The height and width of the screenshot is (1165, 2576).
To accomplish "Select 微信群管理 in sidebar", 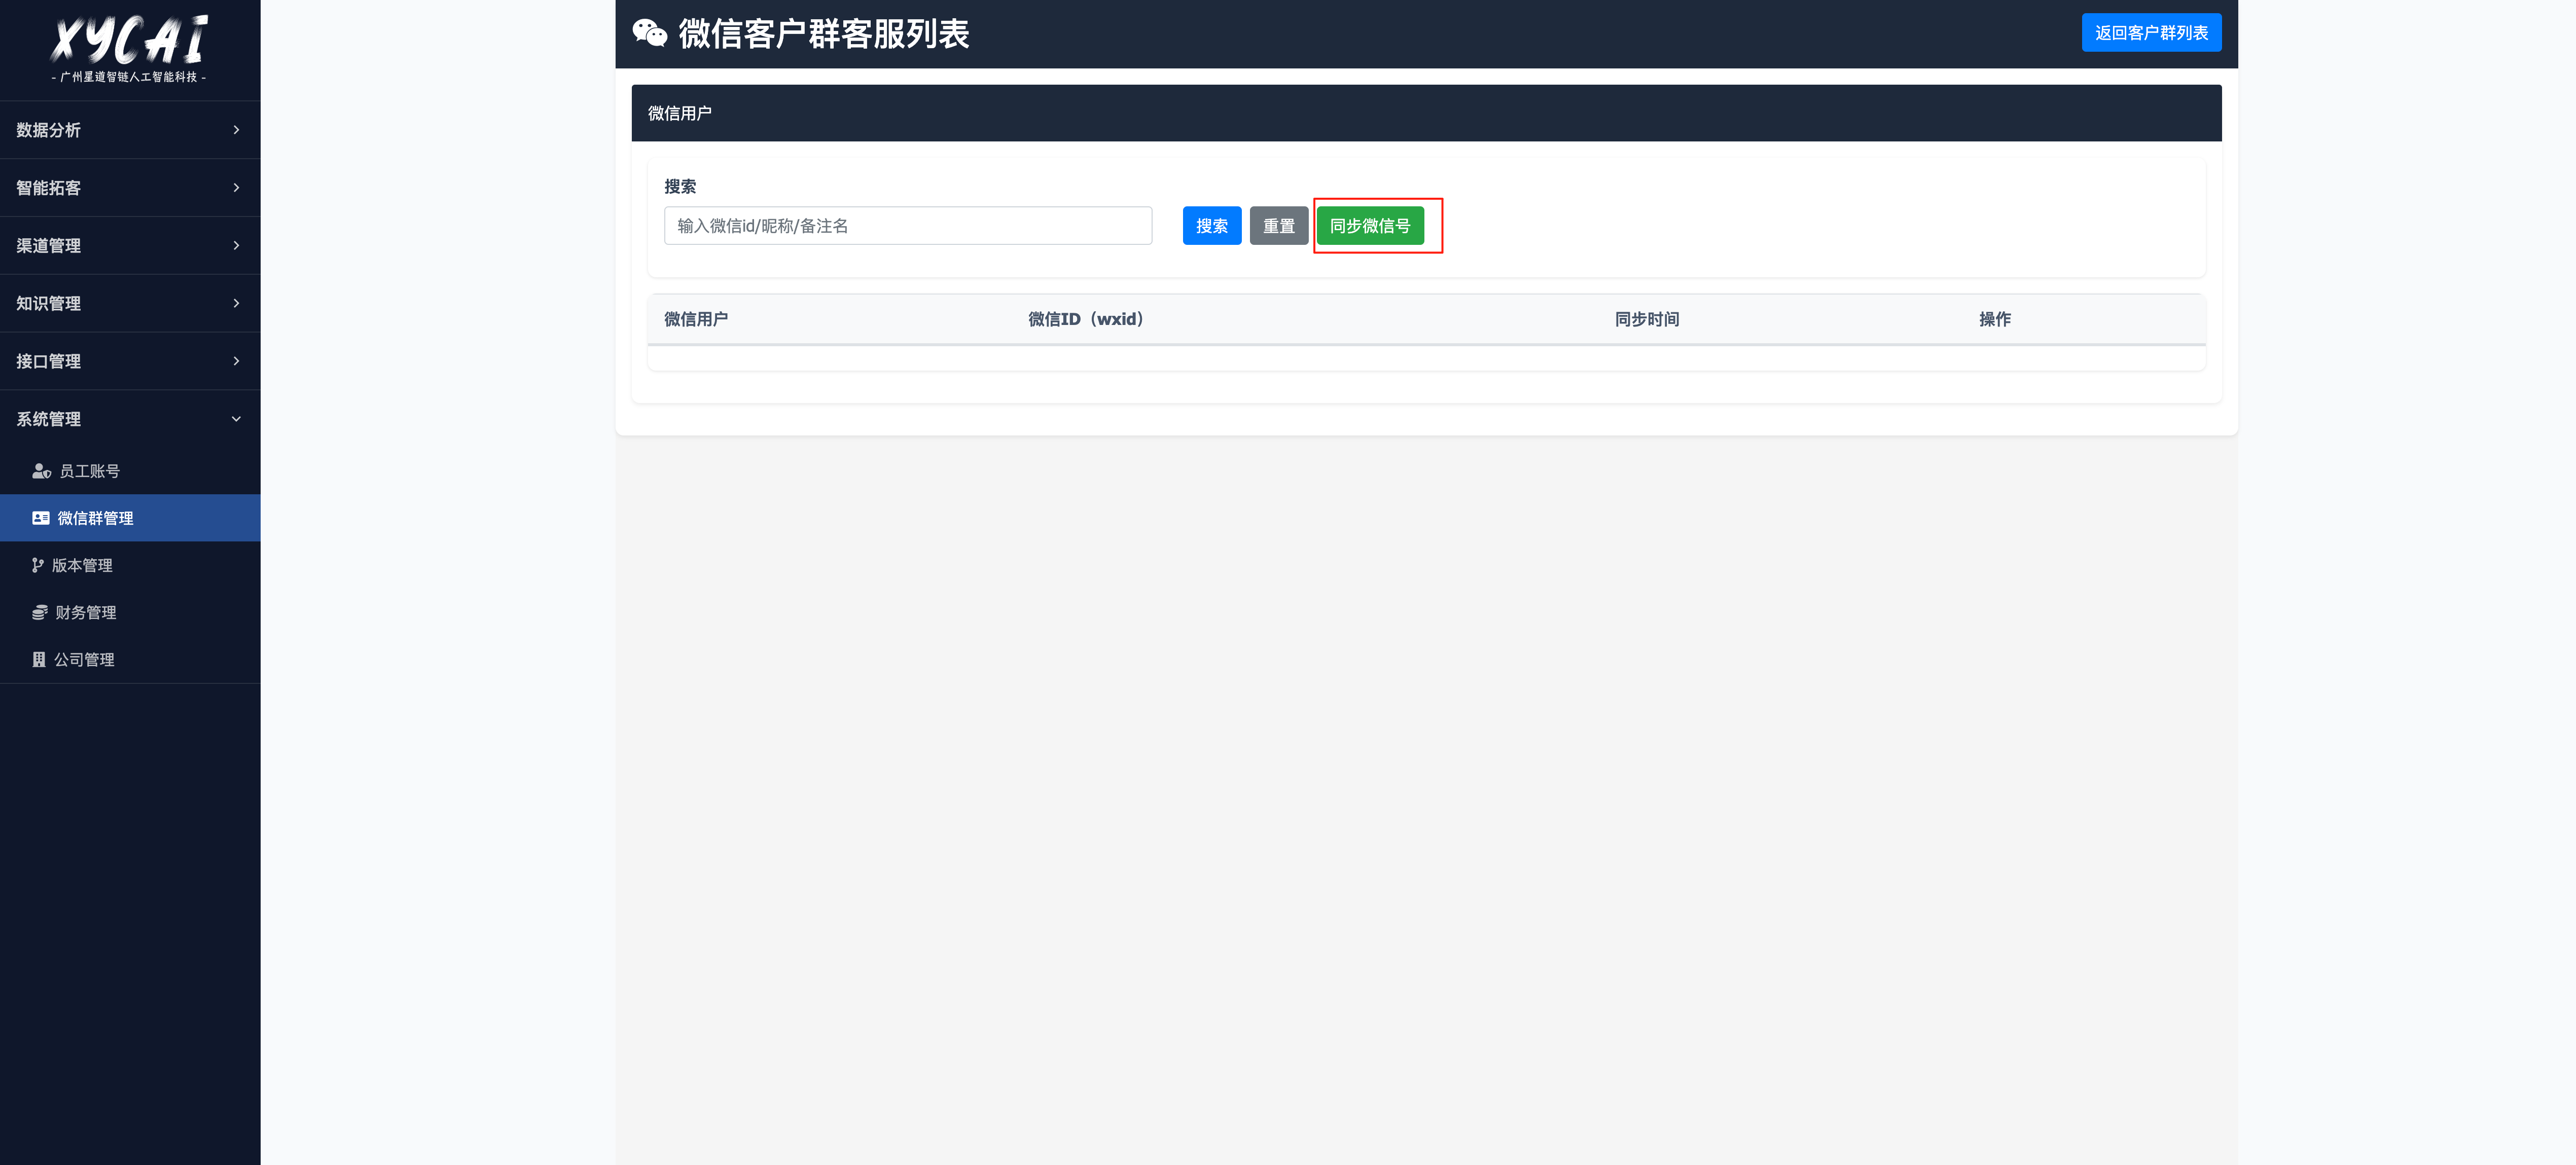I will click(130, 518).
